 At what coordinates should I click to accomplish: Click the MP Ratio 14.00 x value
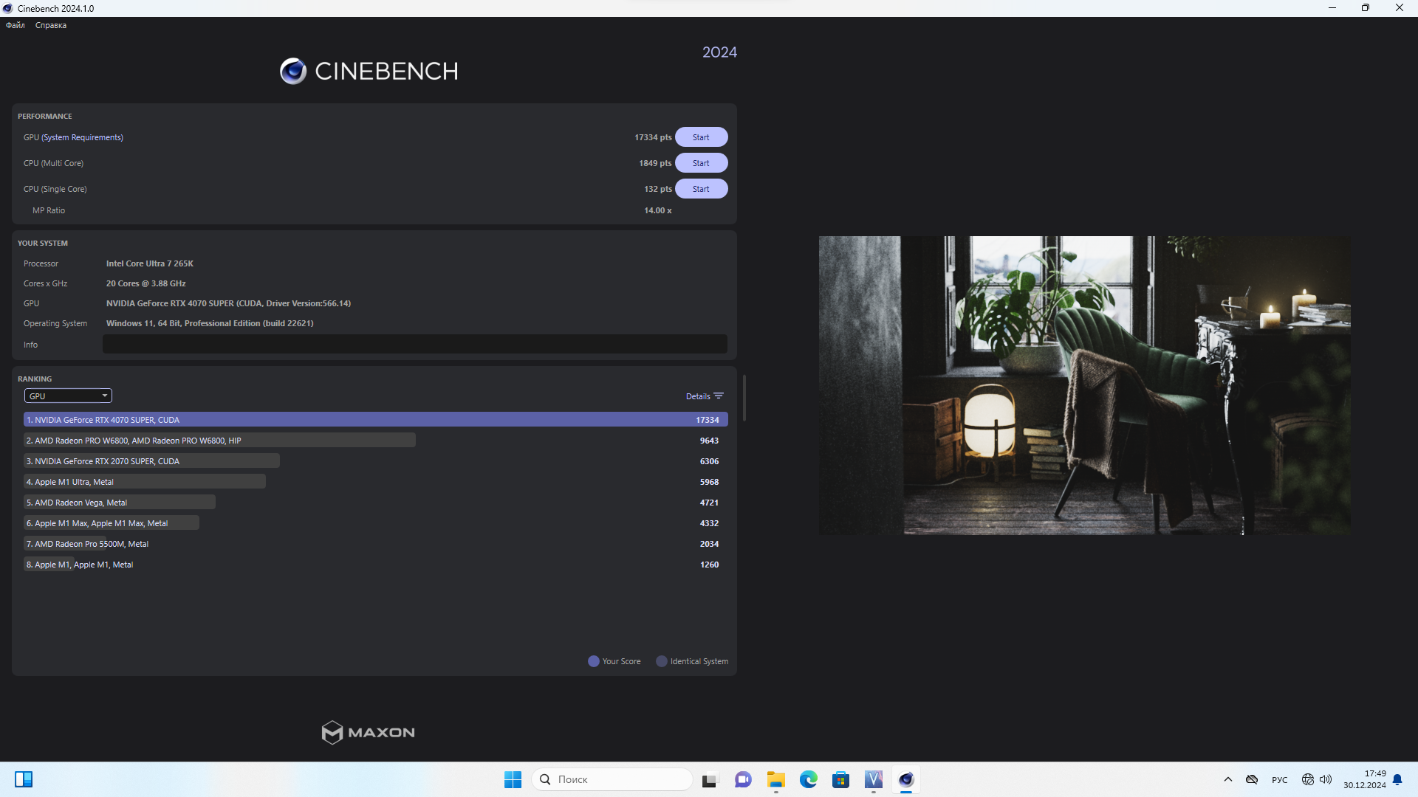pyautogui.click(x=657, y=210)
